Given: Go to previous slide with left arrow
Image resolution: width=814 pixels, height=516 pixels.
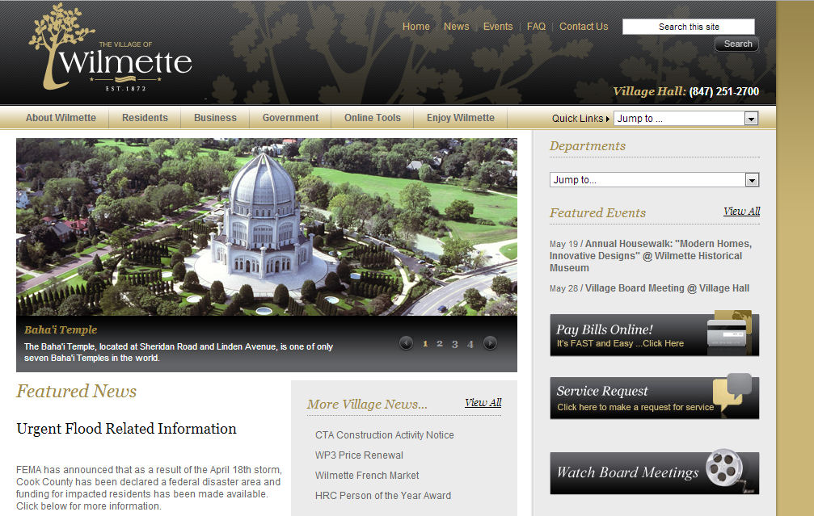Looking at the screenshot, I should [x=406, y=343].
